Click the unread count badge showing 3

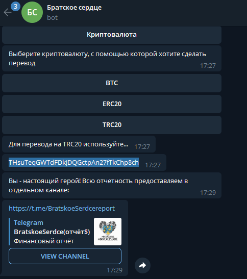click(x=15, y=7)
